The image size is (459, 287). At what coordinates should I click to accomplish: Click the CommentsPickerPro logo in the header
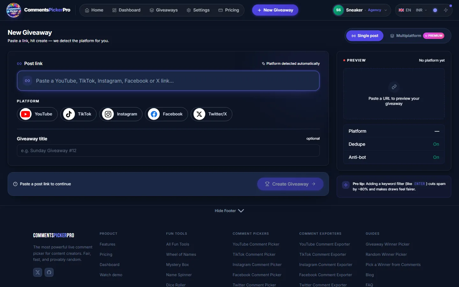(x=38, y=10)
